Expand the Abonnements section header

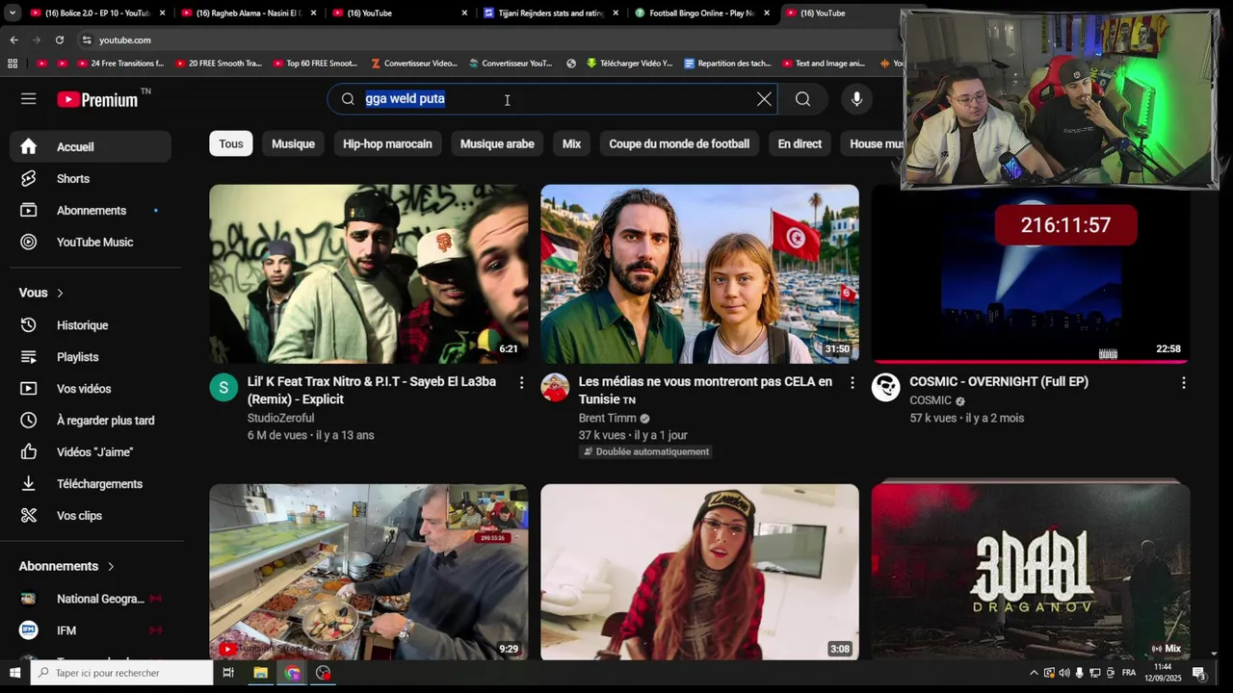(67, 566)
